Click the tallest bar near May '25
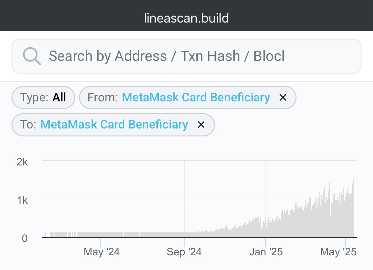This screenshot has width=373, height=270. (x=353, y=208)
